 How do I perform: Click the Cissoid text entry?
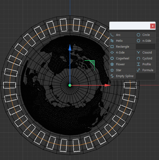pyautogui.click(x=147, y=52)
